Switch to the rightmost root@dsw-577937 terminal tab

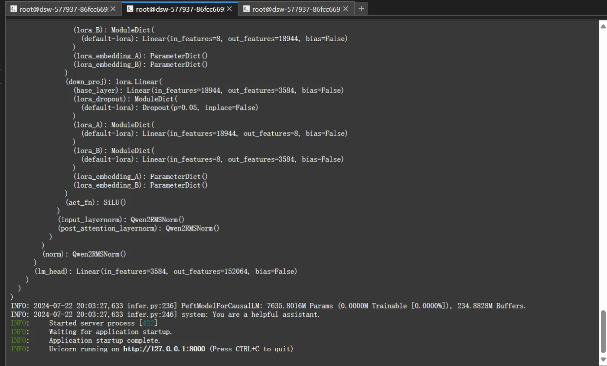[x=296, y=9]
